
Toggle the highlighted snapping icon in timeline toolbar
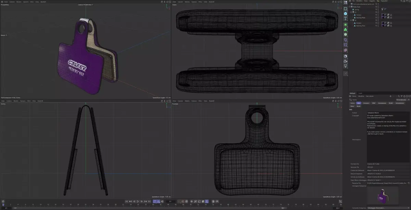(x=207, y=201)
